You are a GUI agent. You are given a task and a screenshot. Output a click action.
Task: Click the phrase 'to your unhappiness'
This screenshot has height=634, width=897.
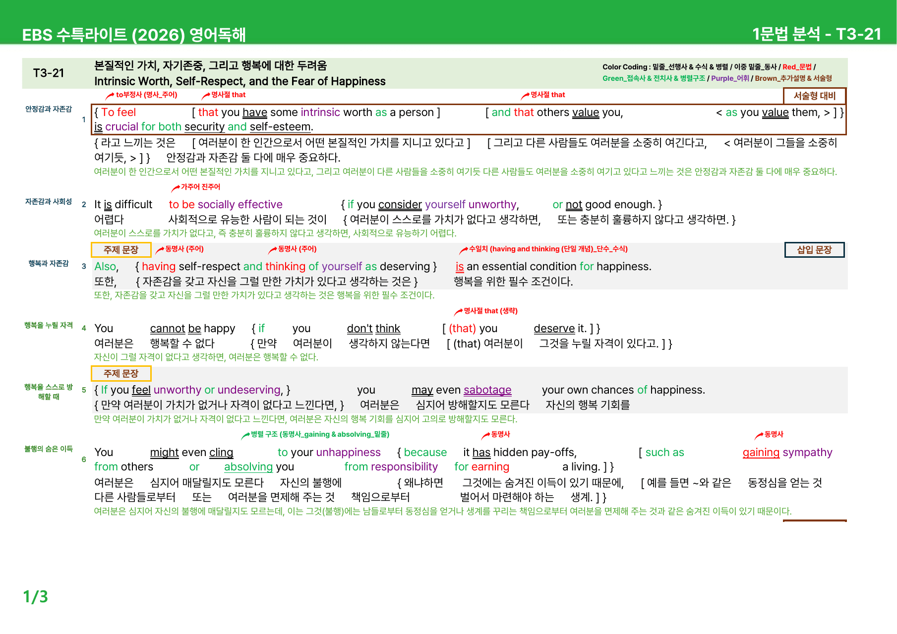coord(329,453)
